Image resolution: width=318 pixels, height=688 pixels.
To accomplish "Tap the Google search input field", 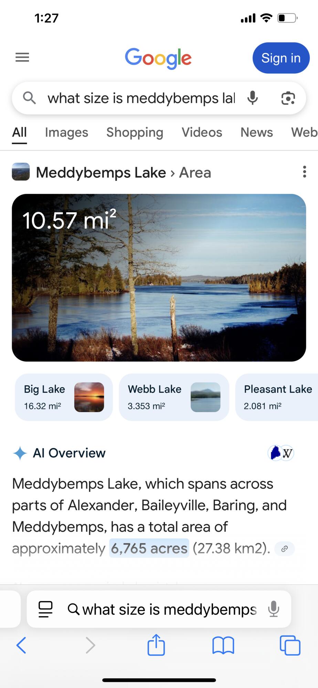I will 141,98.
